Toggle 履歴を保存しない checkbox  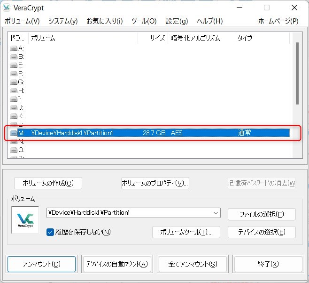[x=50, y=232]
